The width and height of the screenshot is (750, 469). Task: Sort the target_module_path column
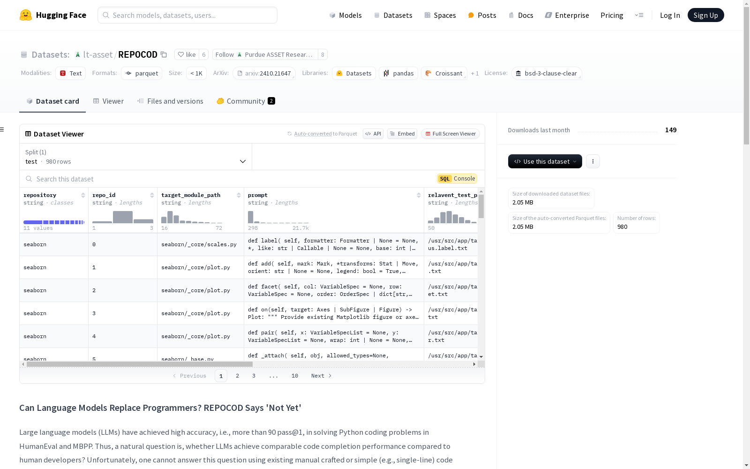239,195
